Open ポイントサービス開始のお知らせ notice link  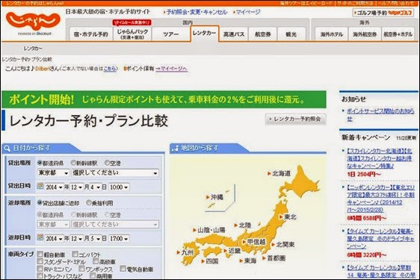(x=380, y=115)
